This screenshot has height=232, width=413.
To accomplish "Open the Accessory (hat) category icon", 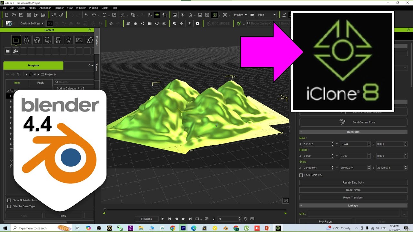I will click(x=58, y=40).
